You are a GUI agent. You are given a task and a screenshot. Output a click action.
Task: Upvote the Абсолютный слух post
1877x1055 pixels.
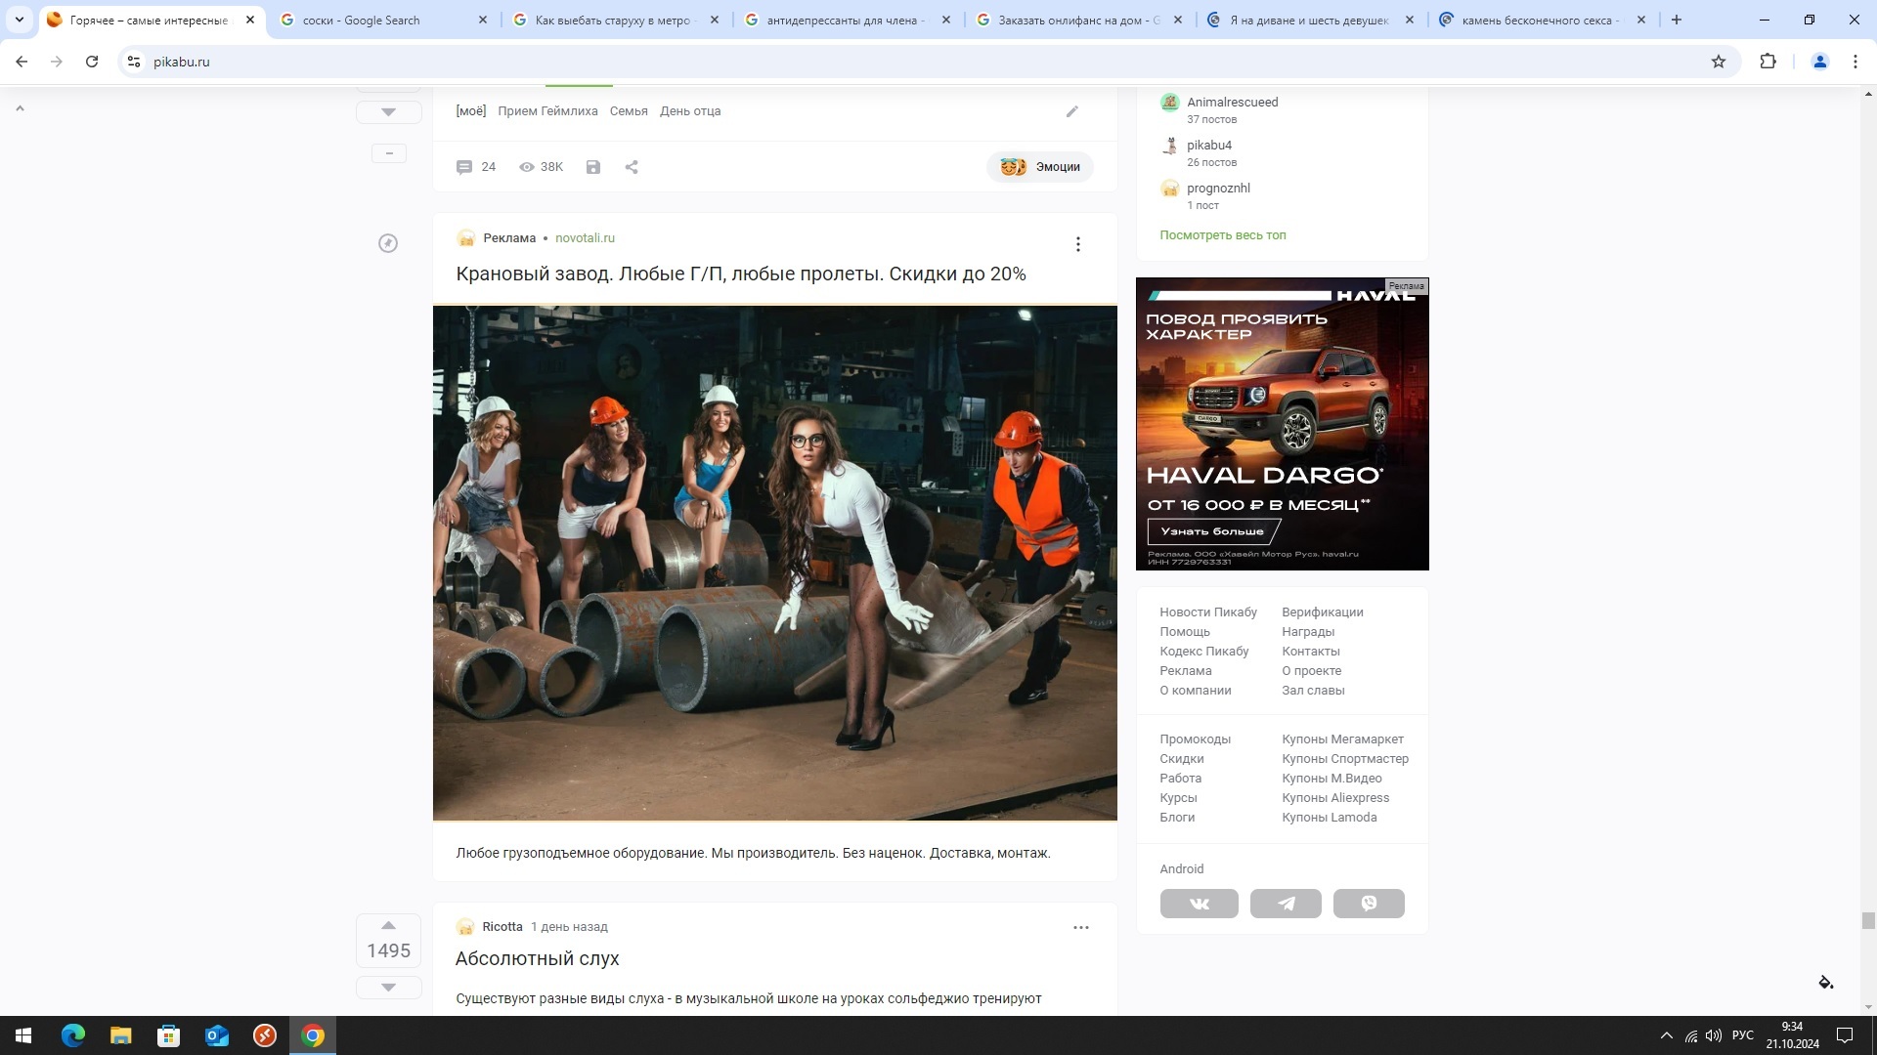coord(388,925)
